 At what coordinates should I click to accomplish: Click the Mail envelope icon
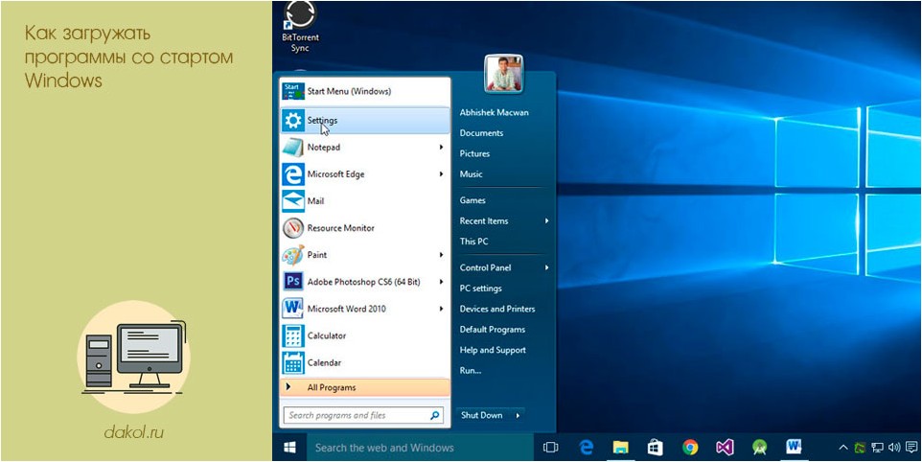pyautogui.click(x=293, y=201)
